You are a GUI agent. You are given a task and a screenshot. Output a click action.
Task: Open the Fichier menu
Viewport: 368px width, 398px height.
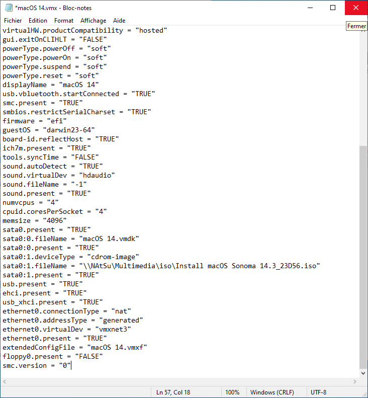[13, 21]
